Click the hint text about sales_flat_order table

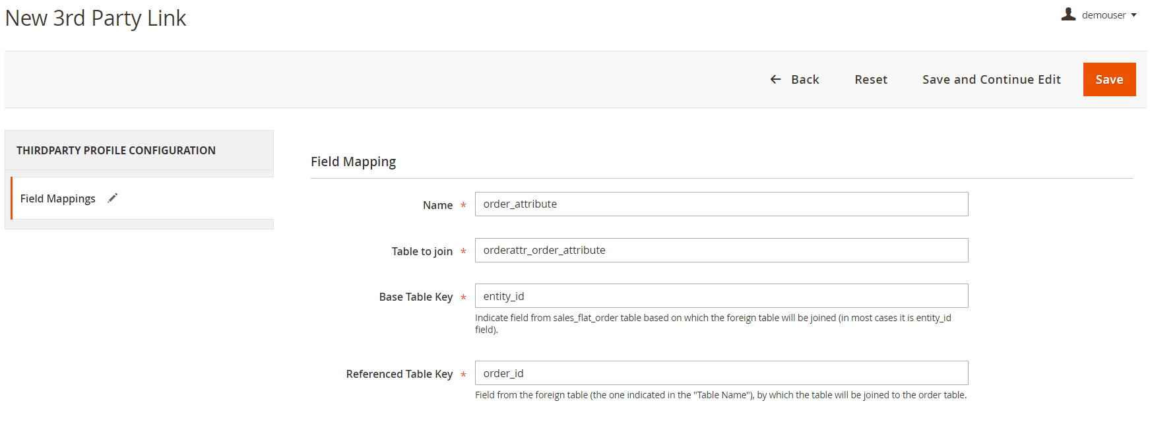[x=713, y=324]
